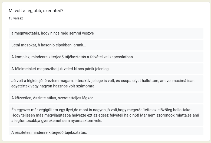
Task: Select the response starting "Jó volt a légkör"
Action: pyautogui.click(x=103, y=81)
